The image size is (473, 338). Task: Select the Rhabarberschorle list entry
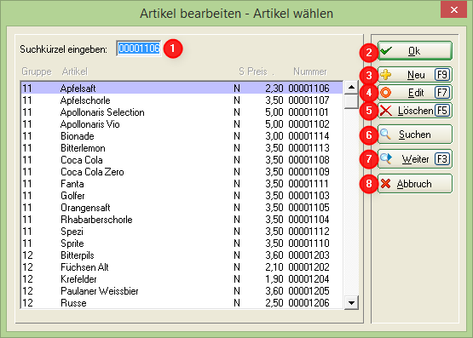(182, 220)
